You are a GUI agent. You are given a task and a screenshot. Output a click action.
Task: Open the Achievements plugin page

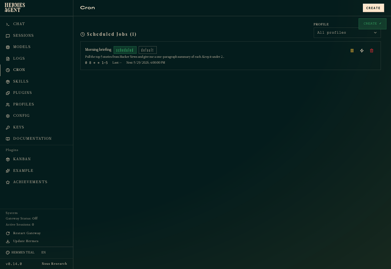pyautogui.click(x=36, y=182)
